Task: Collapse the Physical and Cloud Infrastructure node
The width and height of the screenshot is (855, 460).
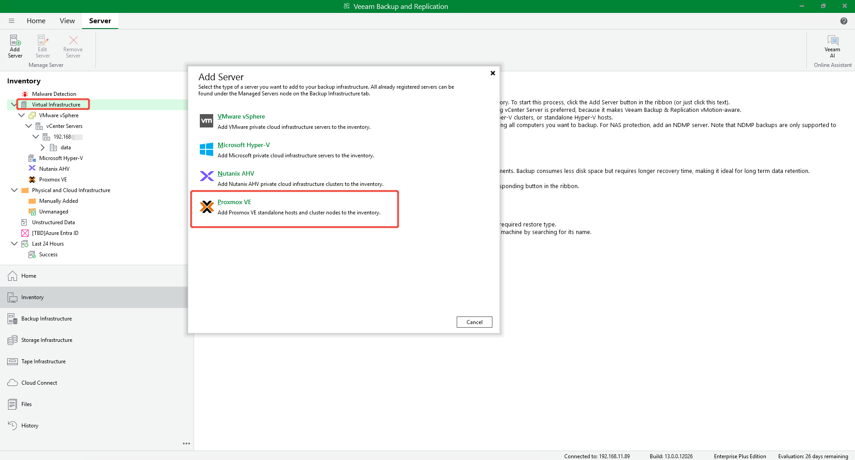Action: [14, 190]
